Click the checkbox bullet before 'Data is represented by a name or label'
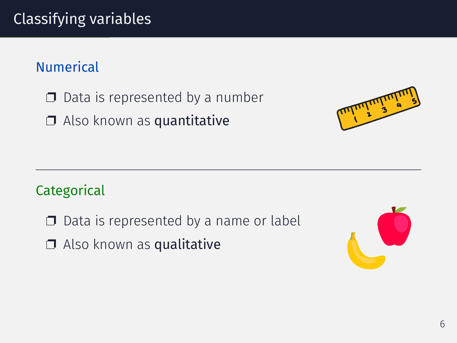 51,221
